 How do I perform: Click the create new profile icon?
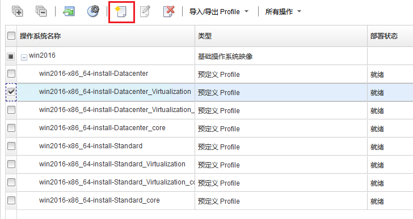[121, 11]
